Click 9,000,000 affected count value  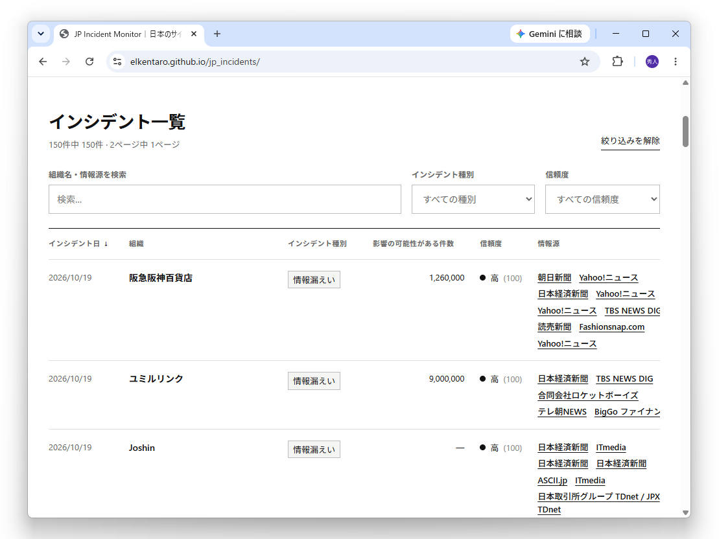447,379
